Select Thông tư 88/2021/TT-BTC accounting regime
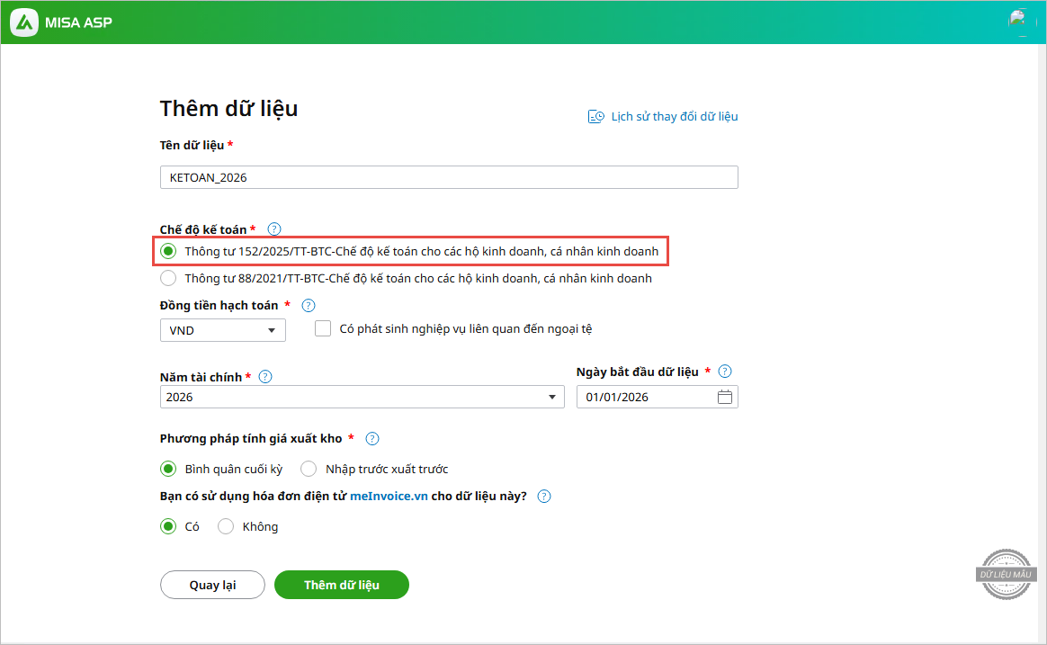1047x645 pixels. tap(168, 279)
